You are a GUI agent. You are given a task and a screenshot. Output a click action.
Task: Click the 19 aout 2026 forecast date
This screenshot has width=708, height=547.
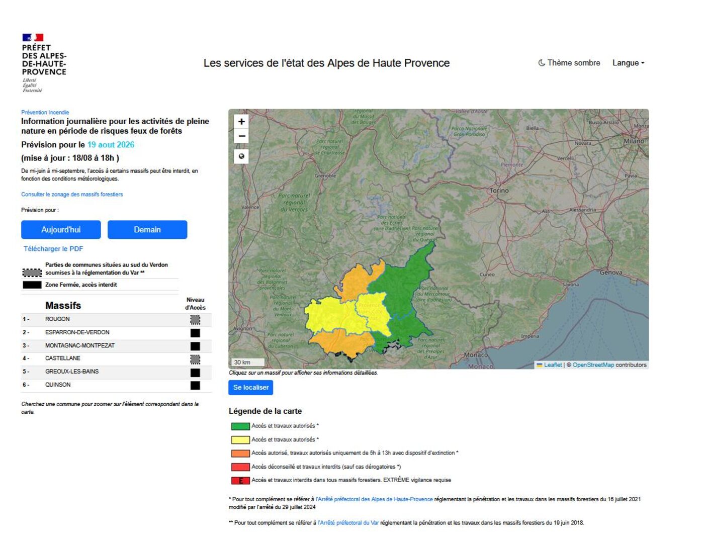[111, 145]
